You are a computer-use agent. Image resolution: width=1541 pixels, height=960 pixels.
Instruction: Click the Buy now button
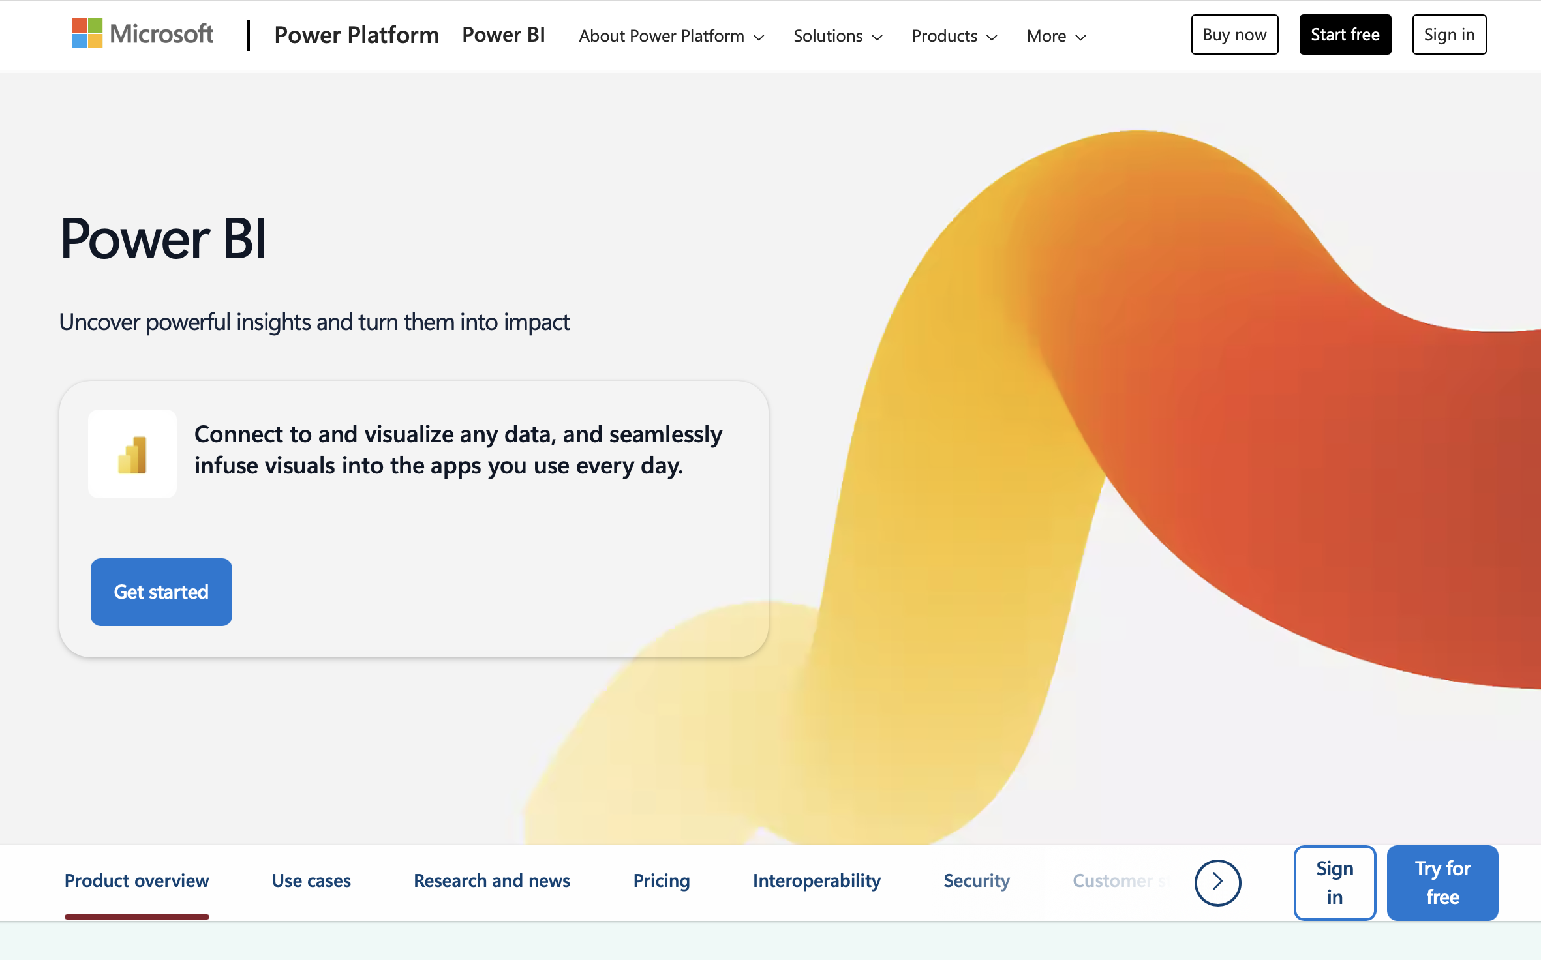pos(1234,35)
